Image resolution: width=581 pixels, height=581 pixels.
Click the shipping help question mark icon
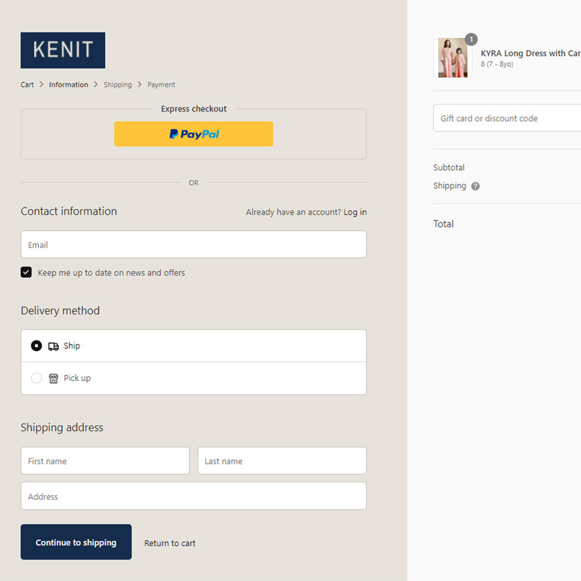(475, 187)
